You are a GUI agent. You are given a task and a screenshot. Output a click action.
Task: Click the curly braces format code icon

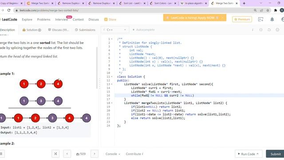[261, 30]
